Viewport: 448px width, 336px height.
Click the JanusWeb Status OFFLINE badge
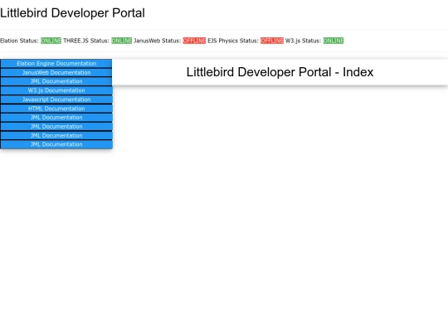(x=194, y=41)
